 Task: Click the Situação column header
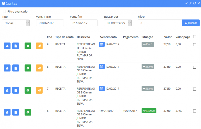click(147, 37)
